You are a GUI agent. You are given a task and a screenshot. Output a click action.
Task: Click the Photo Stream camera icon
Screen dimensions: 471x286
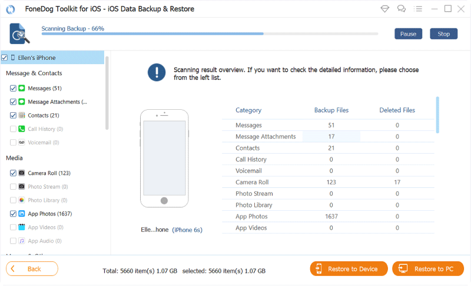[x=22, y=186]
